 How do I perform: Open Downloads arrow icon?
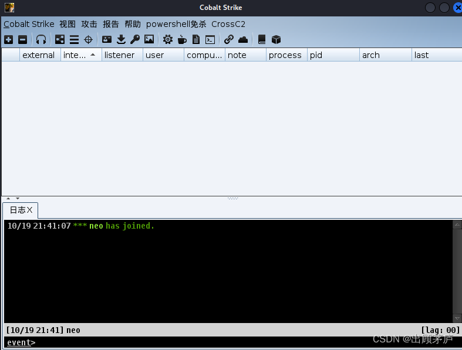pos(121,39)
